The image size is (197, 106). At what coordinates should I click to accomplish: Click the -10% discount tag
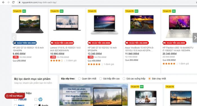tap(90, 57)
